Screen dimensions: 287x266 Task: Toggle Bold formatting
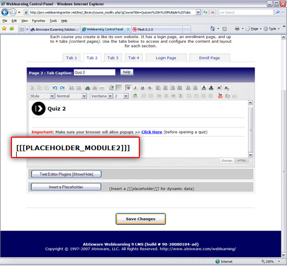pyautogui.click(x=128, y=88)
